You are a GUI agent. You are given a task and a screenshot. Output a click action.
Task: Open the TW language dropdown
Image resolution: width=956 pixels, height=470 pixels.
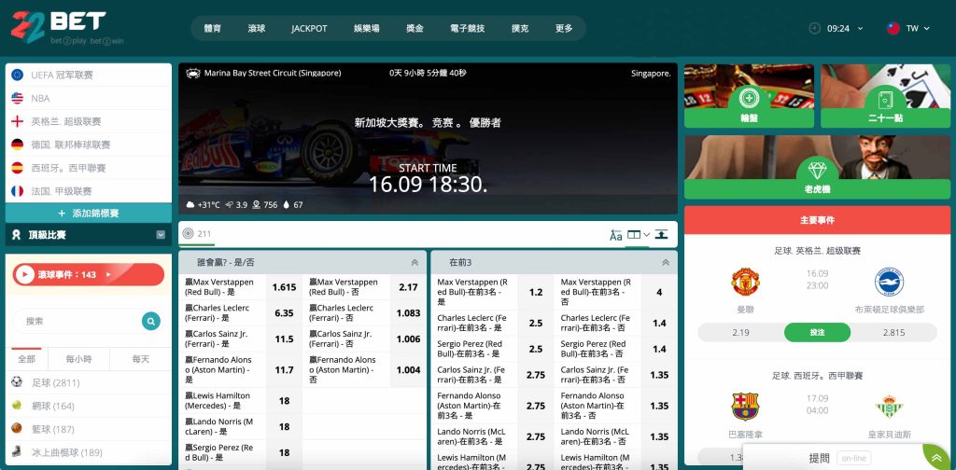point(918,28)
